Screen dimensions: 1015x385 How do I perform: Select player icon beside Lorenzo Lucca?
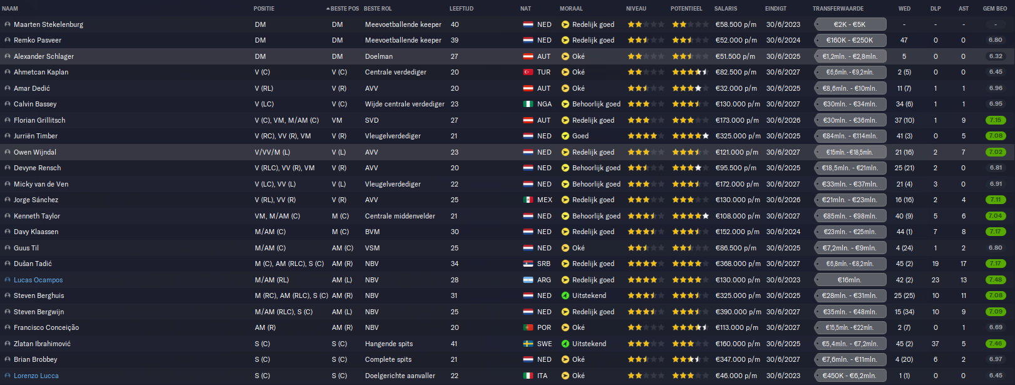[8, 376]
